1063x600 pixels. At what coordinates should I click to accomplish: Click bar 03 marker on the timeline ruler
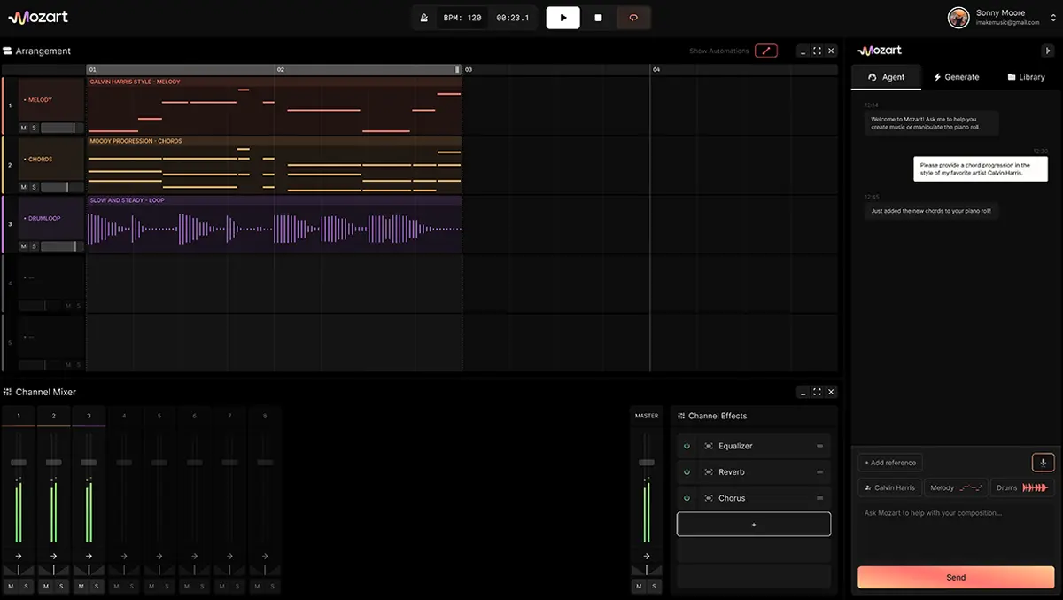coord(469,69)
